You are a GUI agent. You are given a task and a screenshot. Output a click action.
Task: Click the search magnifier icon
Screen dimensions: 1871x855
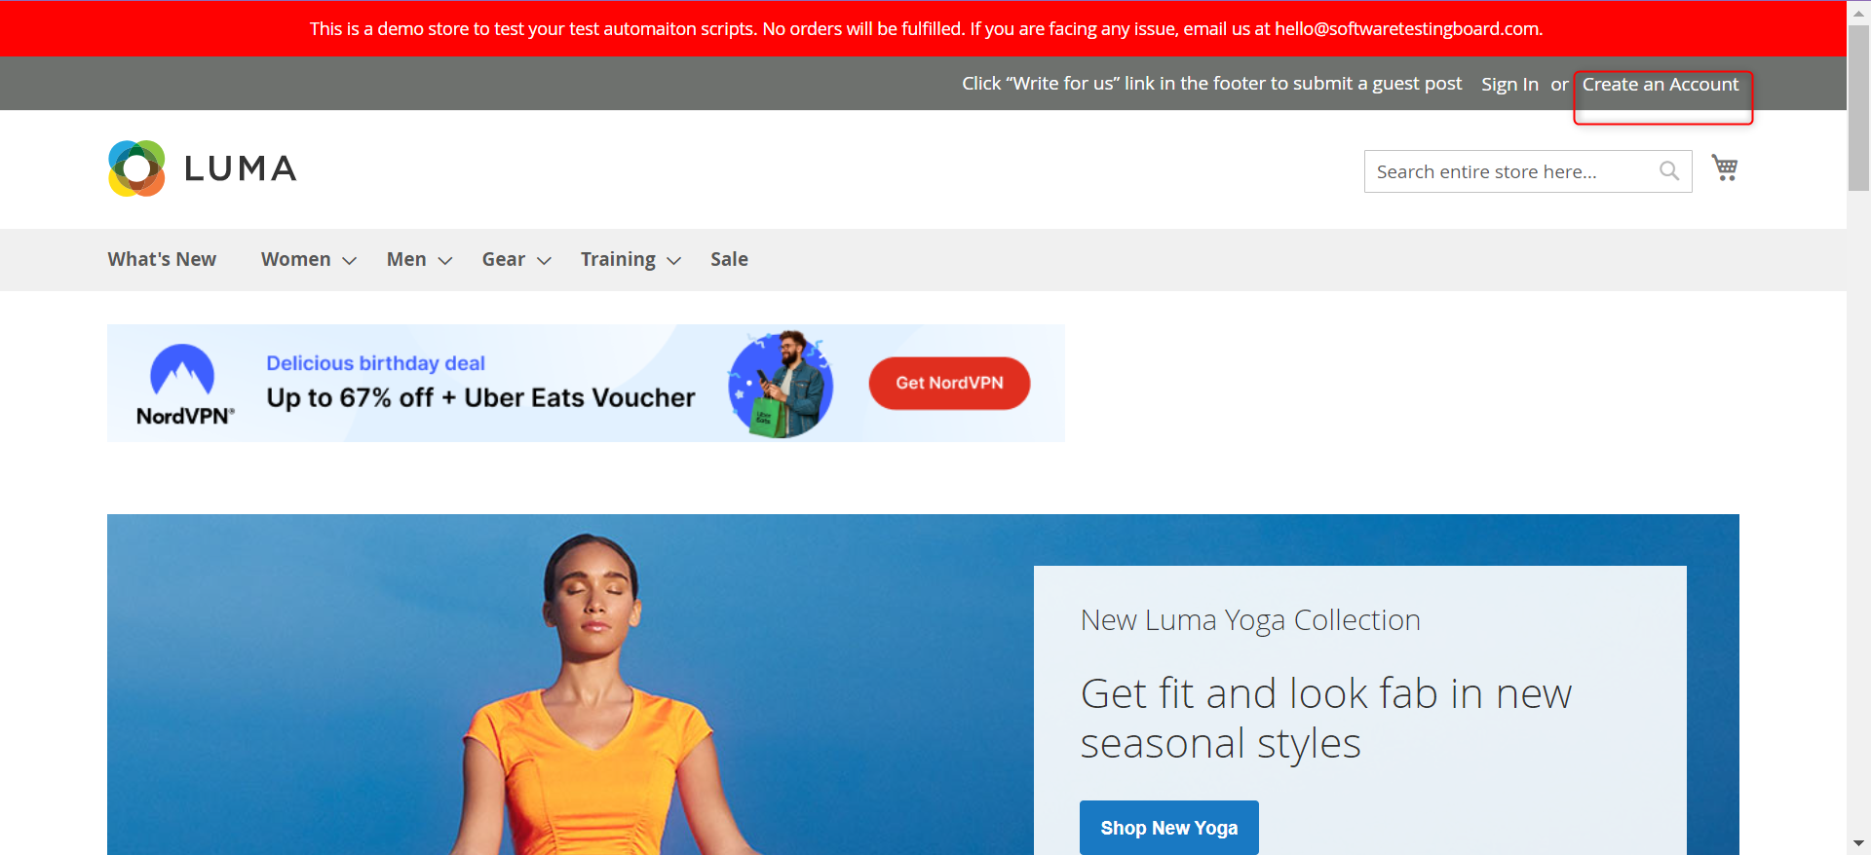1669,171
